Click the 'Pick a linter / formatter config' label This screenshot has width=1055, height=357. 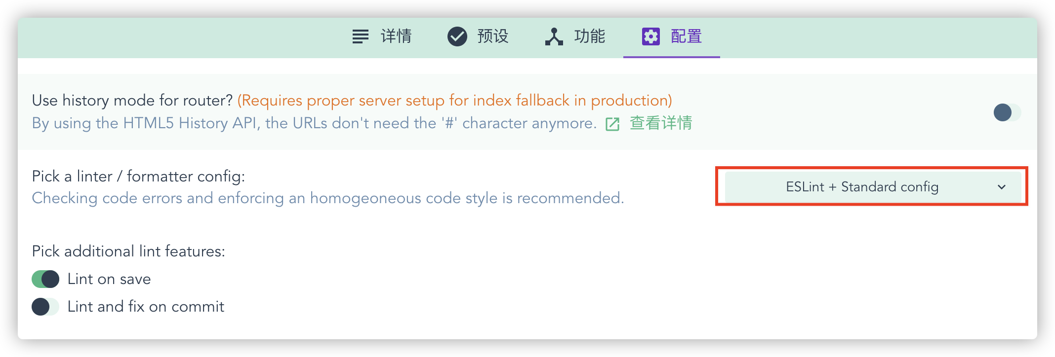[138, 177]
